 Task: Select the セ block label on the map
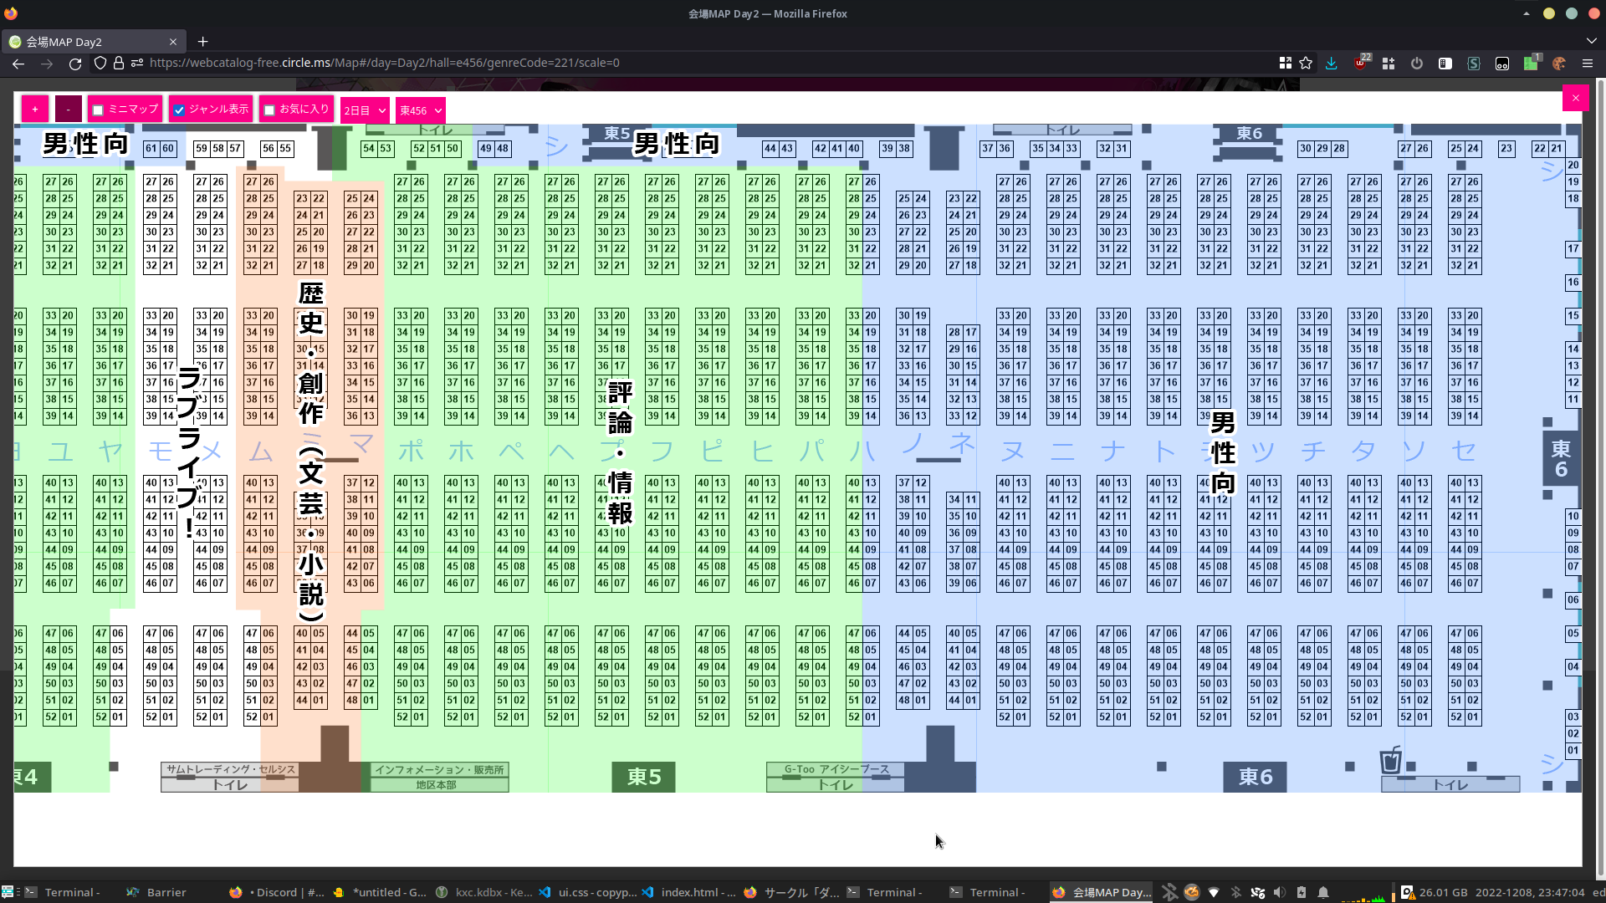tap(1464, 451)
